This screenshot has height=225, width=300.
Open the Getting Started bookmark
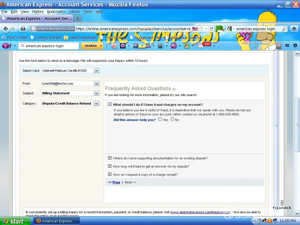(x=46, y=38)
